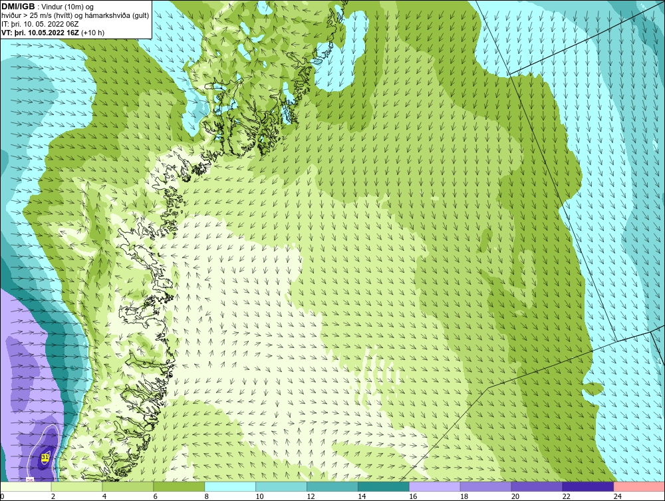This screenshot has height=501, width=665.
Task: Click the 22–24 m/s dark indigo swatch
Action: pyautogui.click(x=588, y=486)
